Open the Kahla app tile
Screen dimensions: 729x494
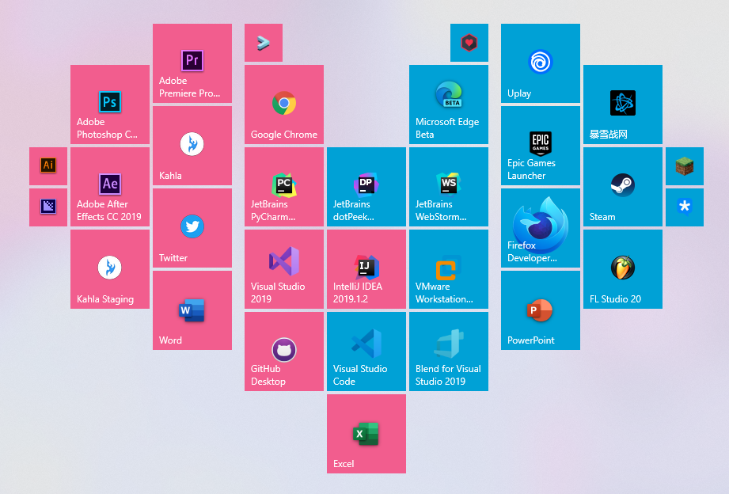[192, 146]
